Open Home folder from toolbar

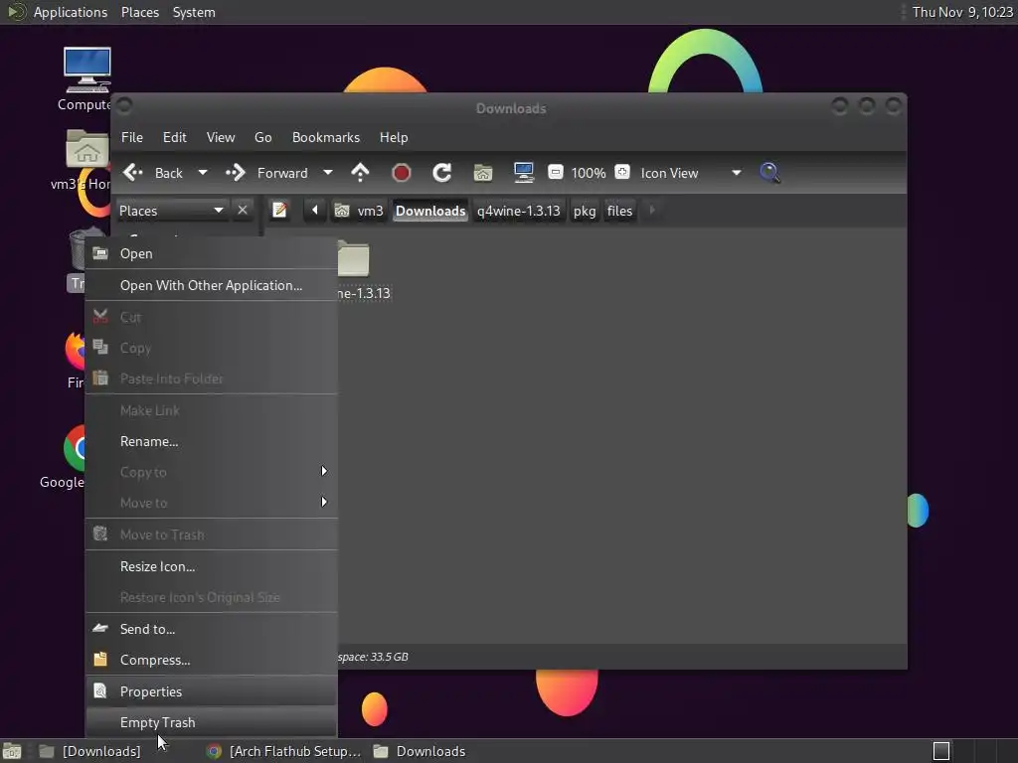click(483, 173)
